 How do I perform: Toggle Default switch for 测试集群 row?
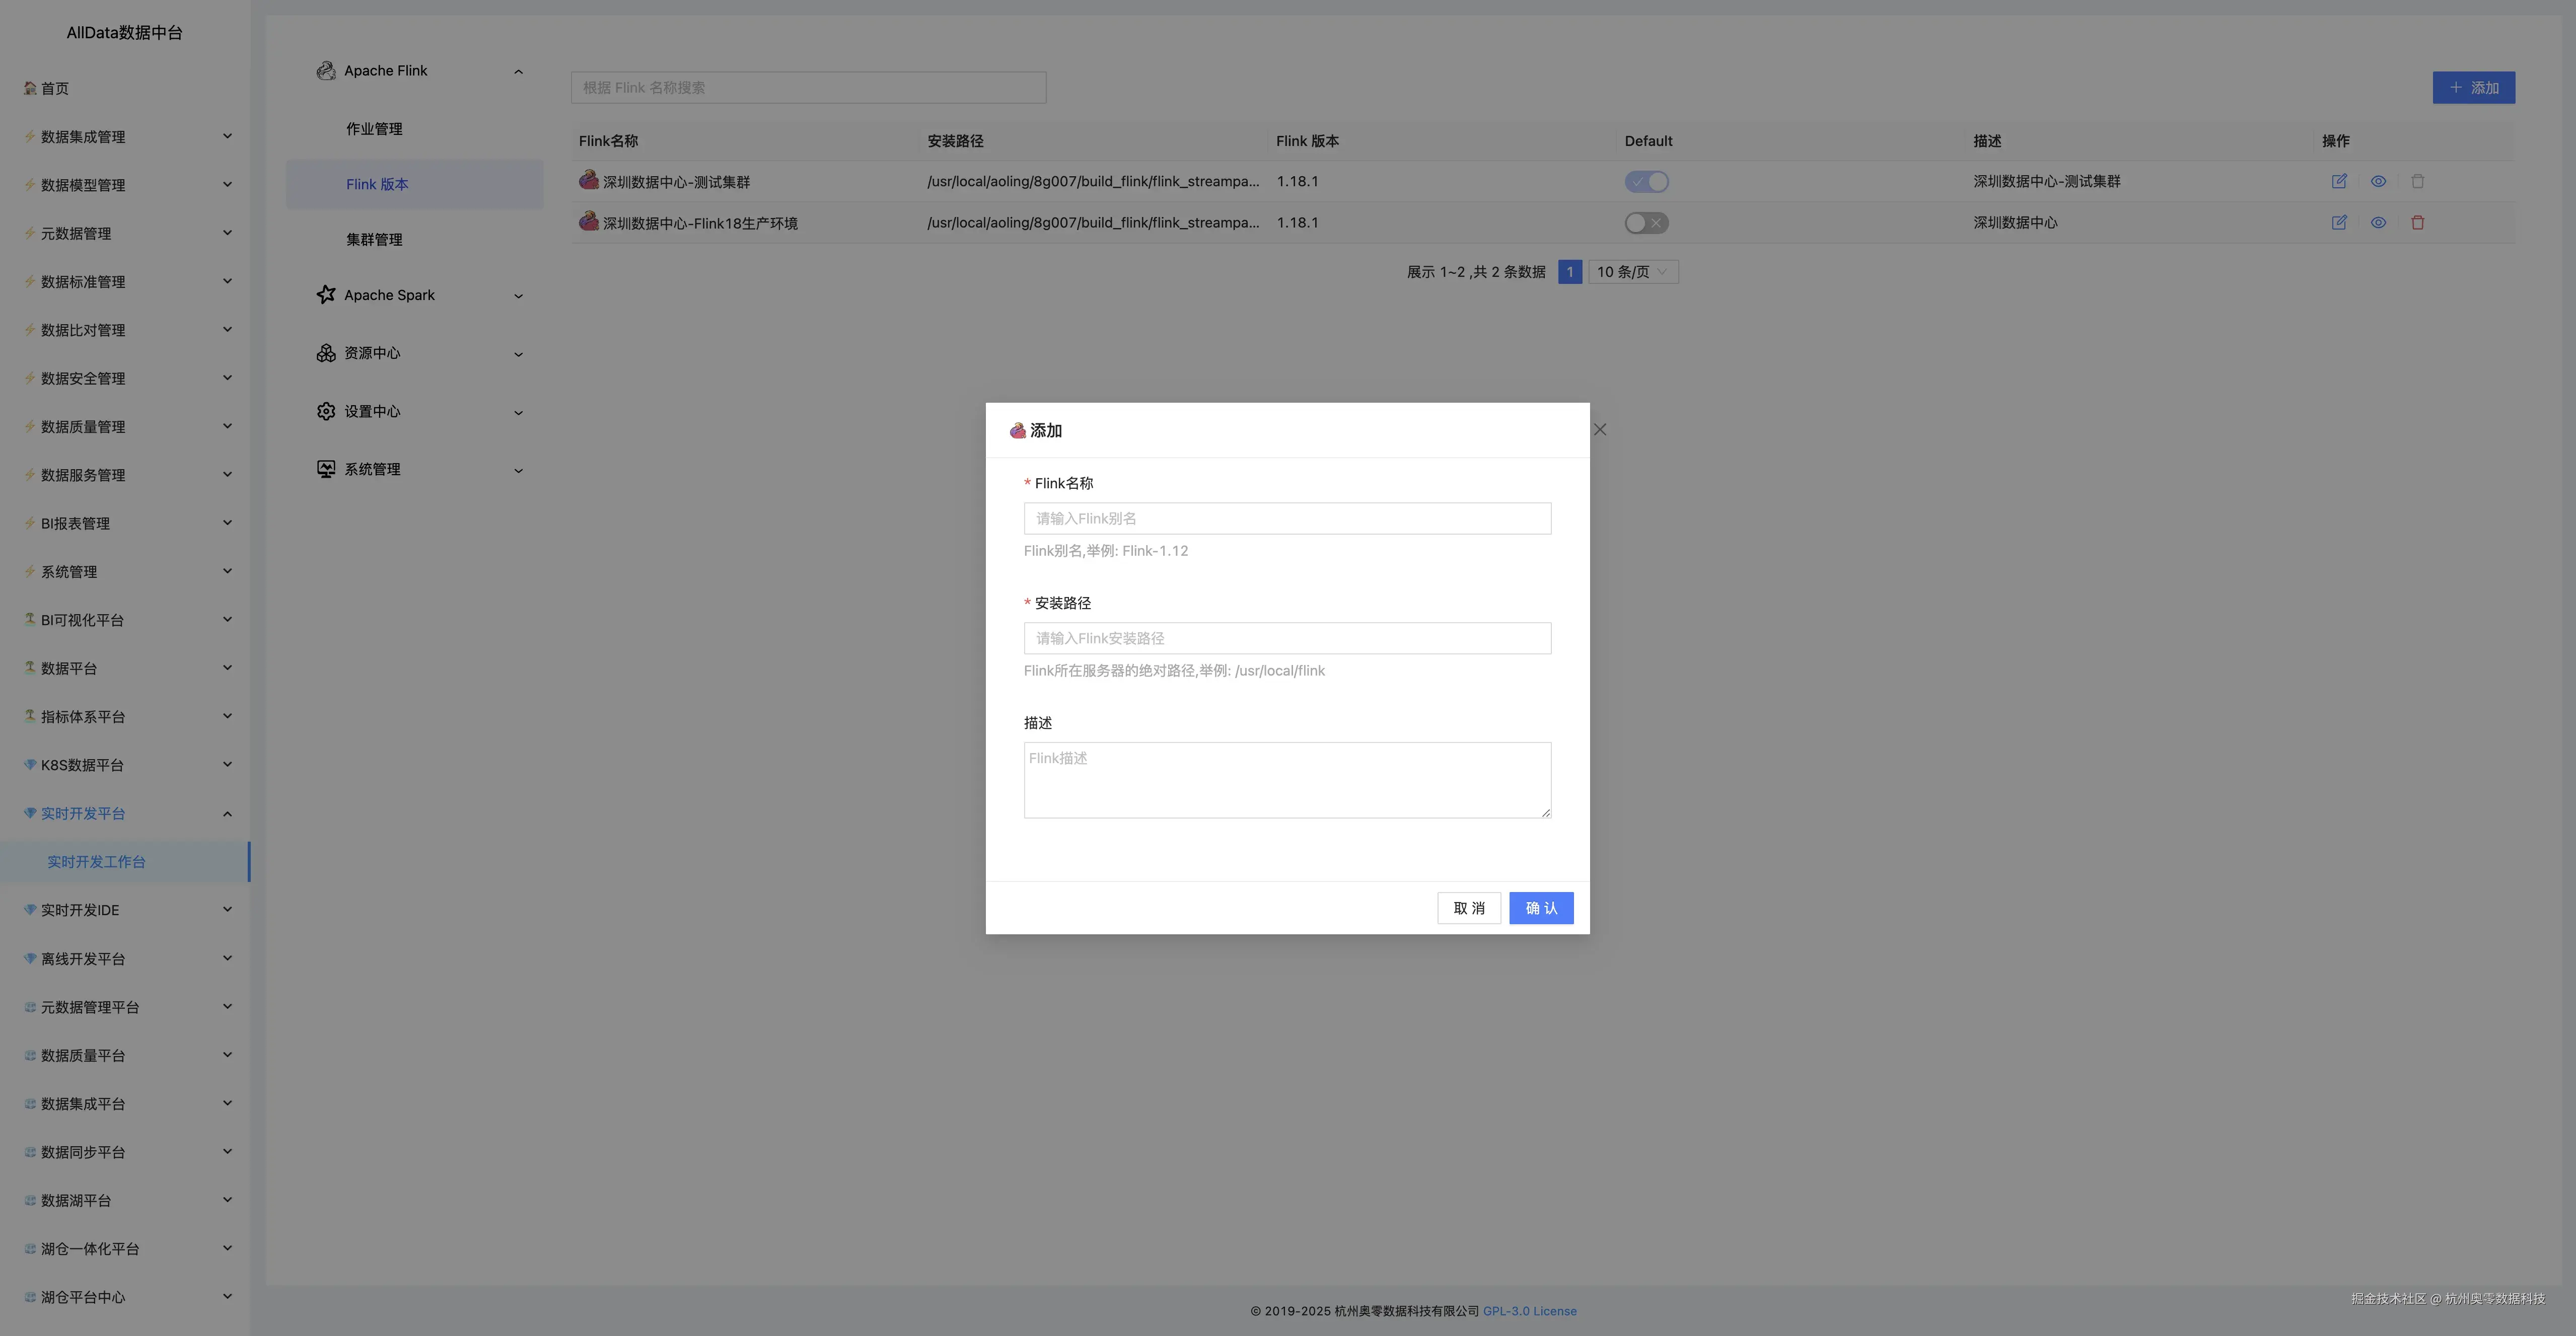(1646, 182)
